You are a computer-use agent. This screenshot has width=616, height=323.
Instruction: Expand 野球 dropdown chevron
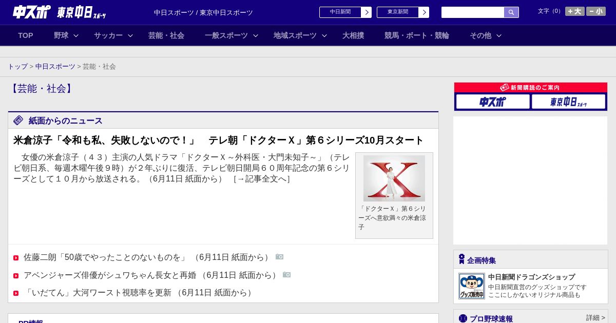76,36
